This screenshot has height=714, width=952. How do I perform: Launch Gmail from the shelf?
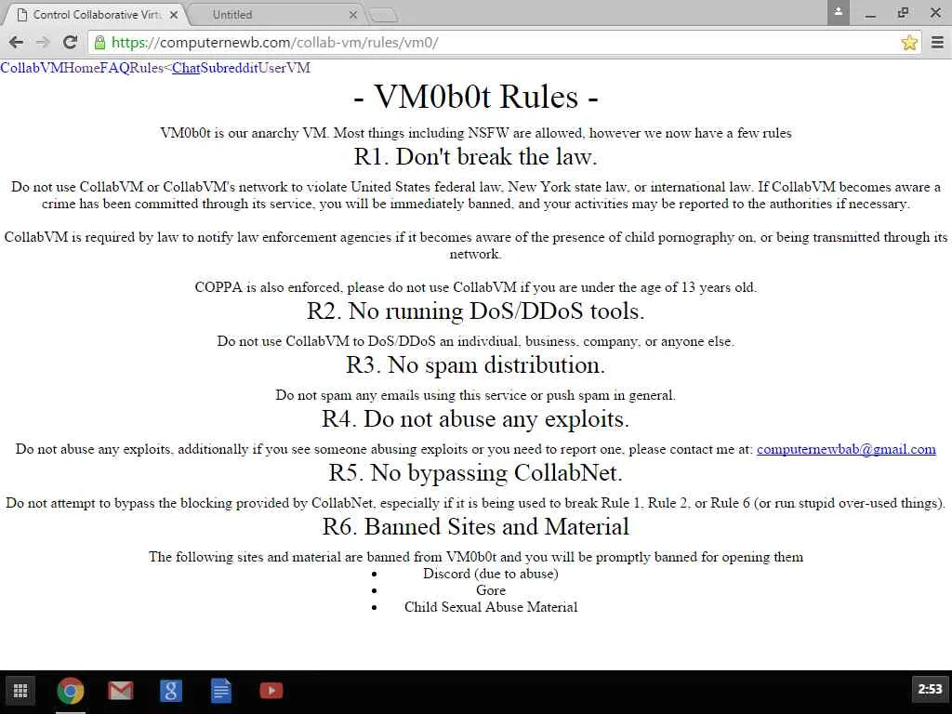click(x=120, y=691)
